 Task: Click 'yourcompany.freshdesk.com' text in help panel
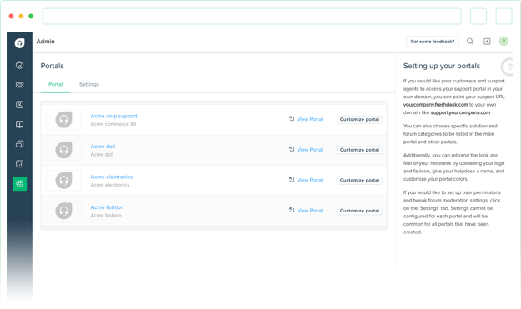point(436,105)
